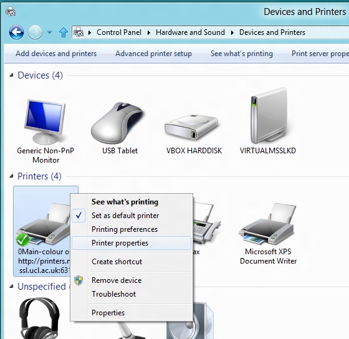Click the printer icon in address bar
Viewport: 349px width, 339px height.
coord(79,32)
